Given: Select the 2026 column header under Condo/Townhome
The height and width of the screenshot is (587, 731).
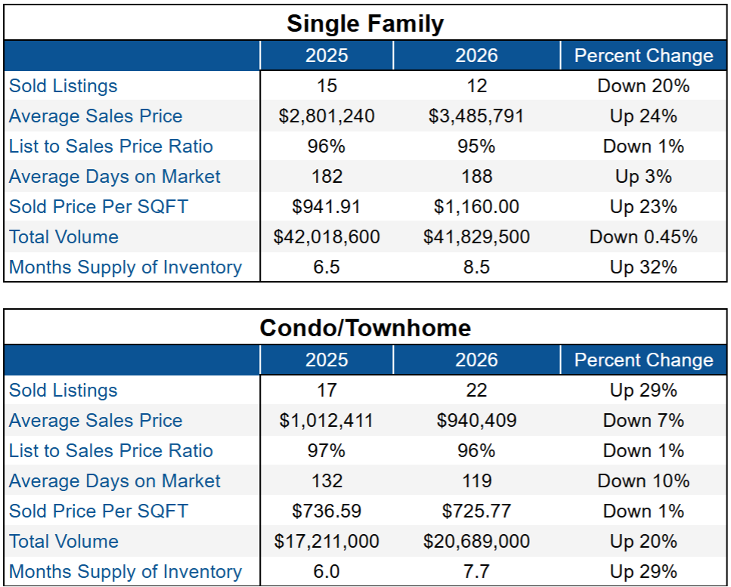Looking at the screenshot, I should pos(476,360).
